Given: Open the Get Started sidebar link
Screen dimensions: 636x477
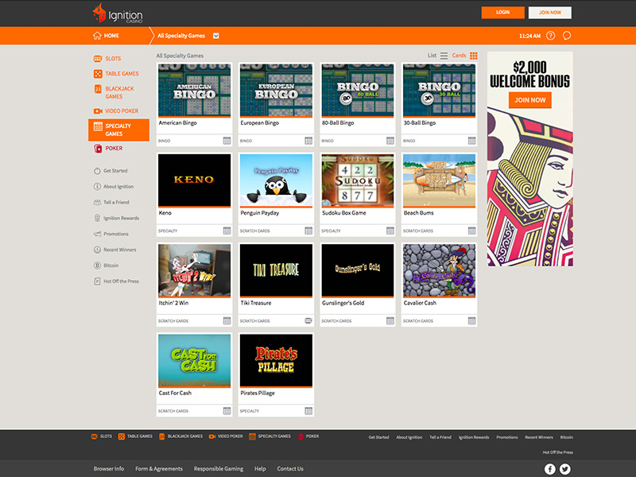Looking at the screenshot, I should coord(111,171).
